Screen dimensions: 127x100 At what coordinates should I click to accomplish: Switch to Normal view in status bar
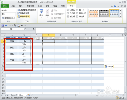coord(117,98)
